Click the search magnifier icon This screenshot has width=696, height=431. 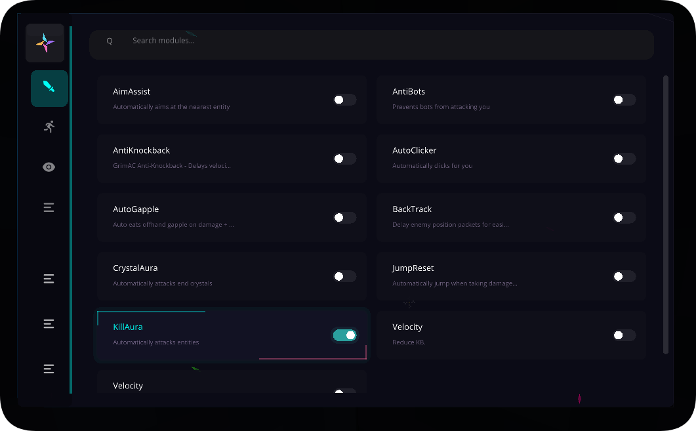point(110,41)
